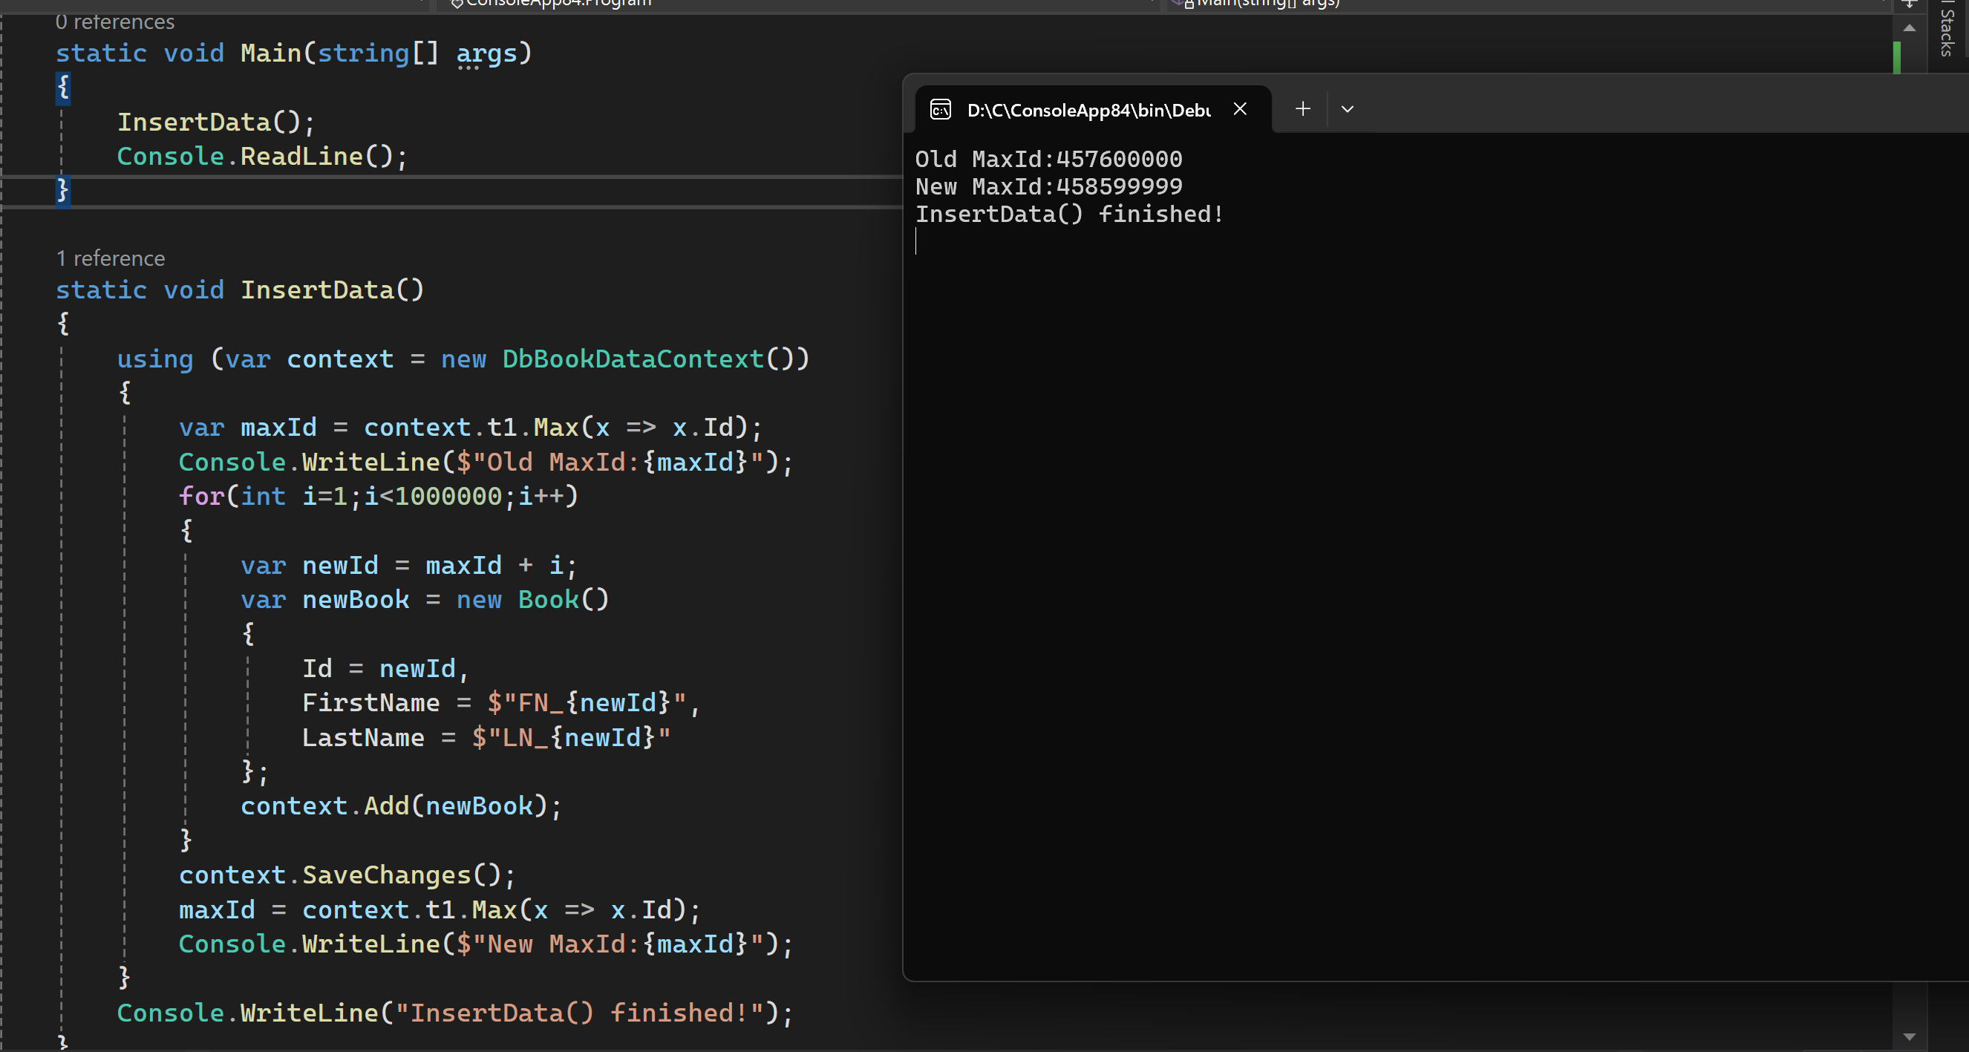Click the split editor icon above scrollbar
Screen dimensions: 1969x1052
[1909, 4]
